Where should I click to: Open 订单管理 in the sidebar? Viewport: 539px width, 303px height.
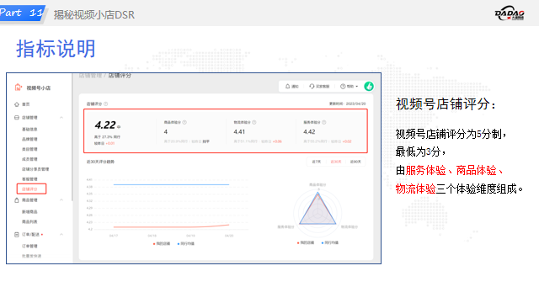point(29,246)
